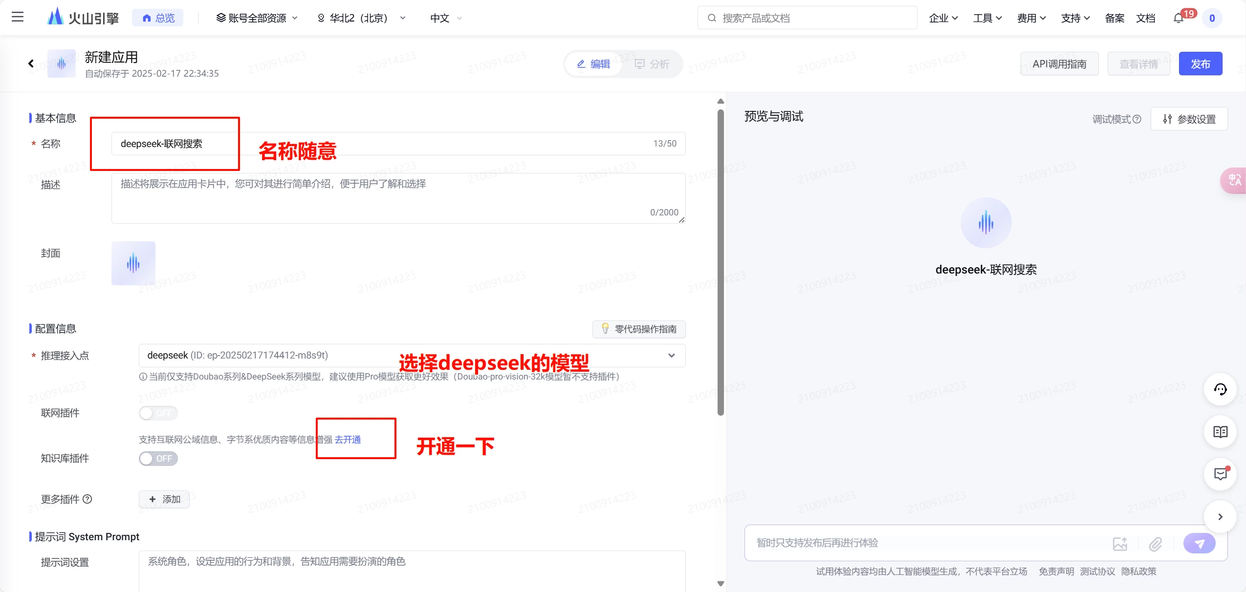Open customer service headset icon
Image resolution: width=1246 pixels, height=592 pixels.
click(1220, 389)
